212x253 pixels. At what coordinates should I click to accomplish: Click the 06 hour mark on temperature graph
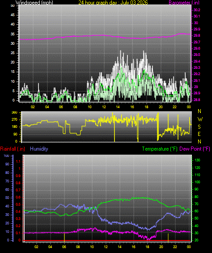[64, 247]
